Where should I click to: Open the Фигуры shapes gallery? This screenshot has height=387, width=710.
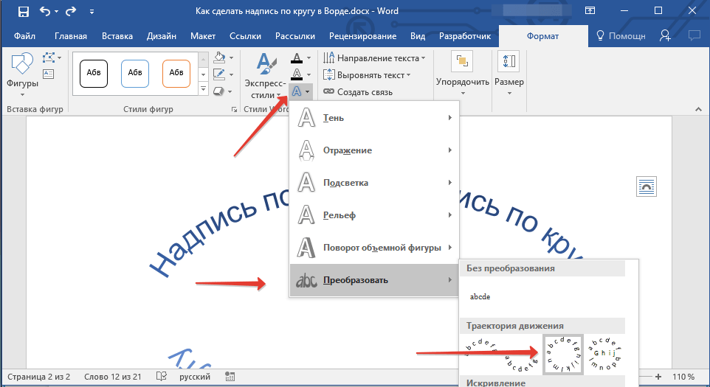(22, 73)
